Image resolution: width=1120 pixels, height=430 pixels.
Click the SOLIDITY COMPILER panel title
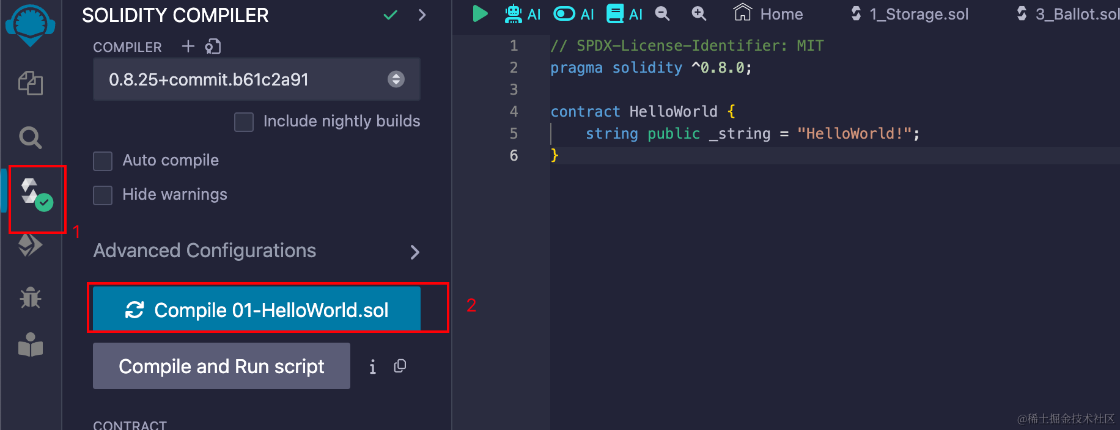(175, 15)
